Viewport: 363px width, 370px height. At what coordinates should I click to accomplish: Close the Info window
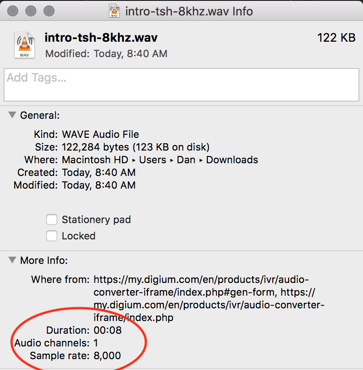(x=13, y=11)
